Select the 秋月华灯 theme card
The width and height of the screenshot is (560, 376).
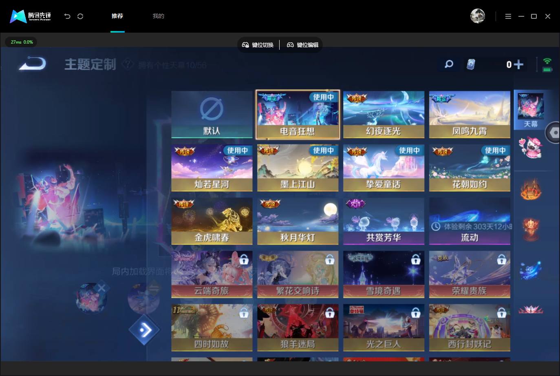click(298, 221)
